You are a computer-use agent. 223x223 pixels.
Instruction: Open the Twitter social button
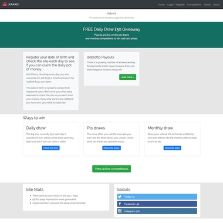tap(157, 197)
